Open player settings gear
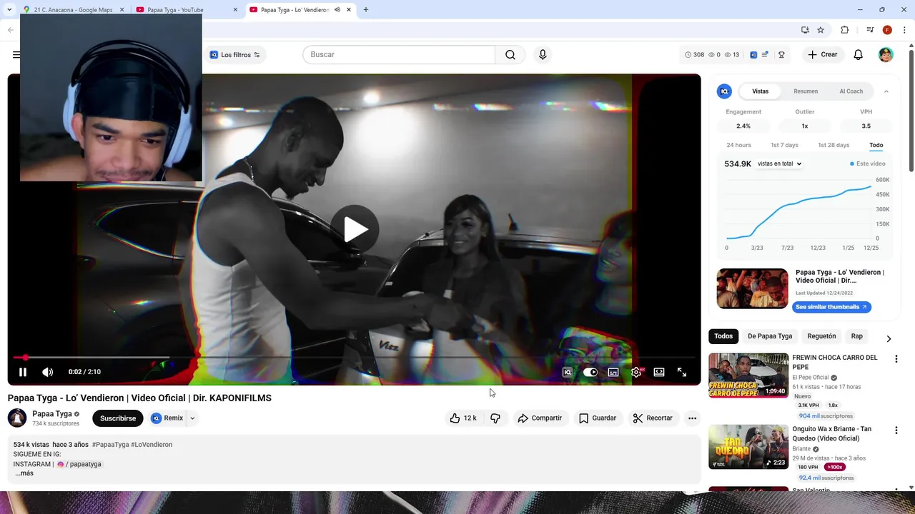The width and height of the screenshot is (915, 514). [636, 372]
